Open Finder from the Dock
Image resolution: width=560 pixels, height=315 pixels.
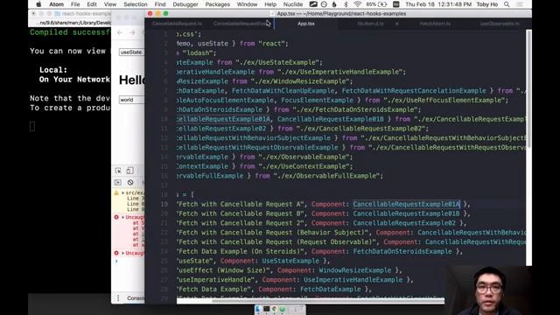click(x=258, y=309)
